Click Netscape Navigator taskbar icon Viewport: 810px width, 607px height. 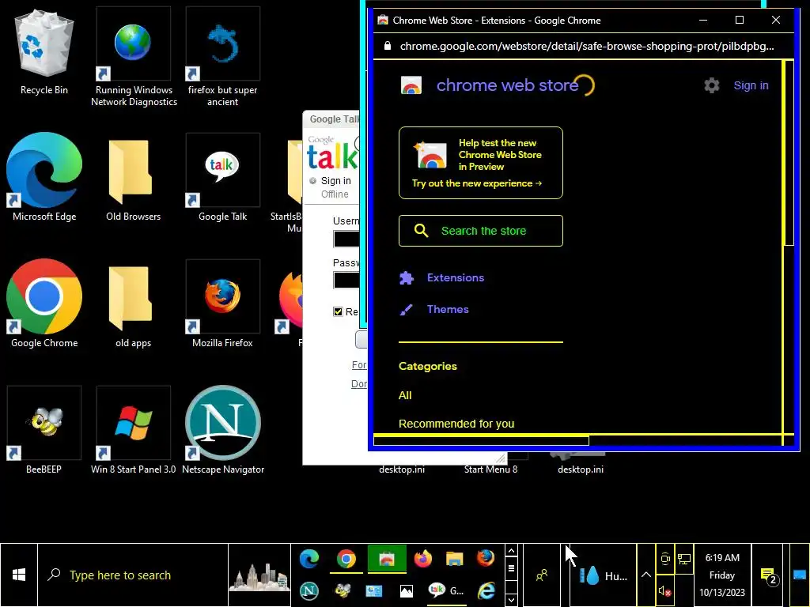[x=309, y=590]
